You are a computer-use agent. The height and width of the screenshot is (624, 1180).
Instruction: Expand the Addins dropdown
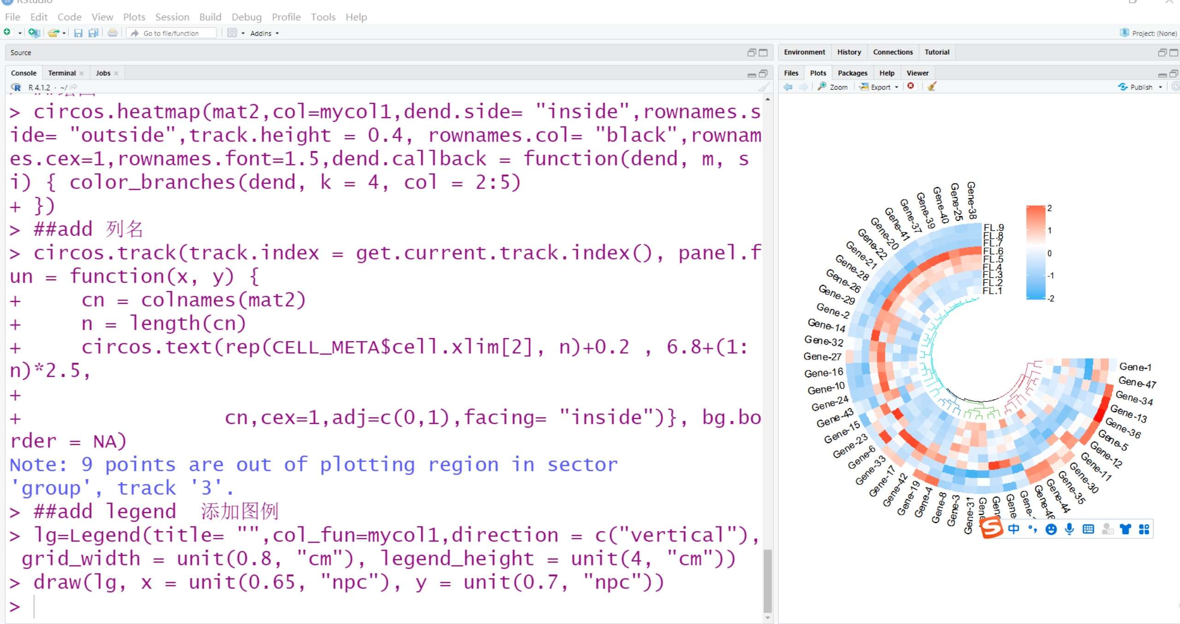tap(264, 33)
